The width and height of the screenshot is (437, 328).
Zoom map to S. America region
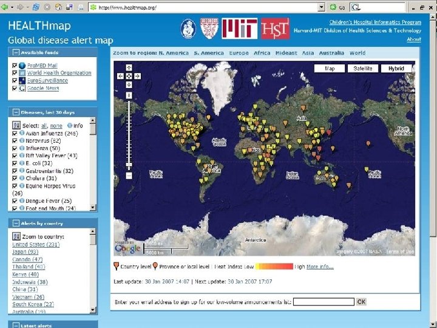click(x=209, y=53)
